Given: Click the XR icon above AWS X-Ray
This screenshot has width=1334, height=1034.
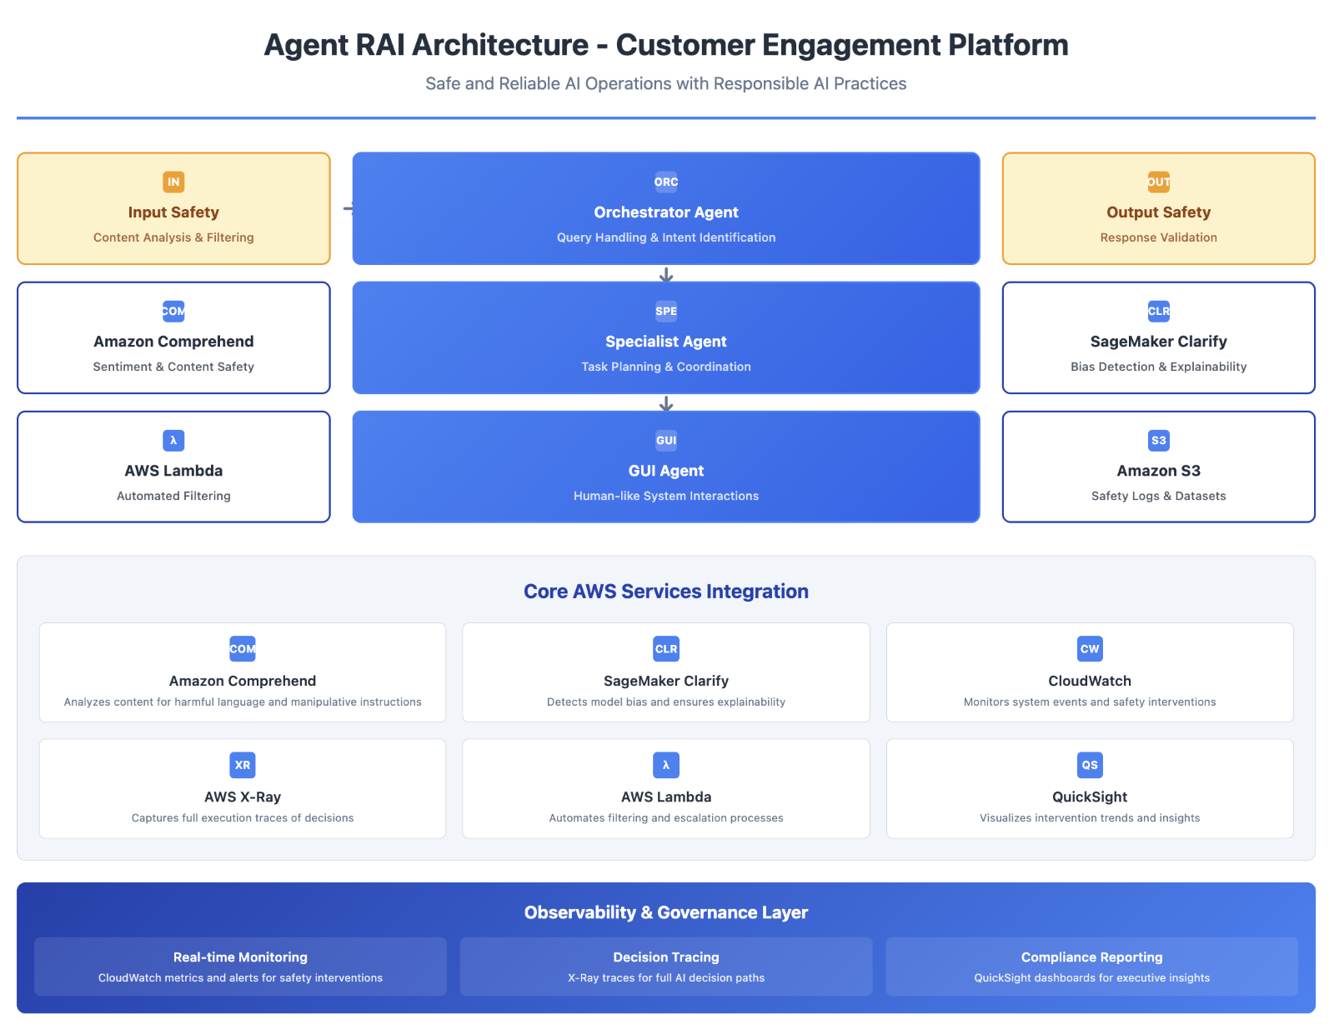Looking at the screenshot, I should point(243,765).
